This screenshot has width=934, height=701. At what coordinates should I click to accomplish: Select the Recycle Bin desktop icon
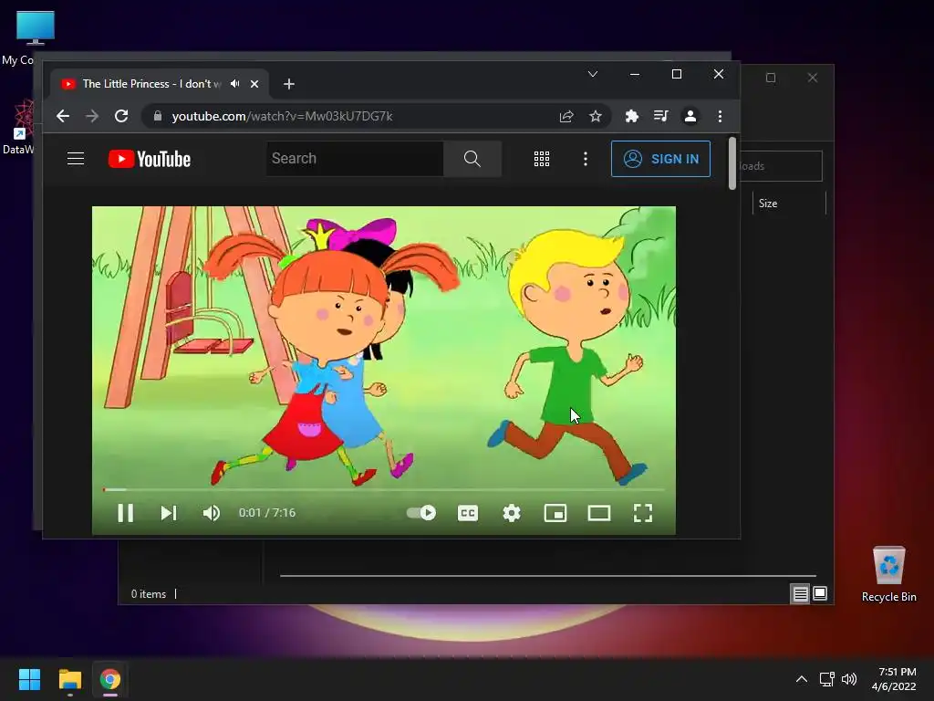(888, 573)
